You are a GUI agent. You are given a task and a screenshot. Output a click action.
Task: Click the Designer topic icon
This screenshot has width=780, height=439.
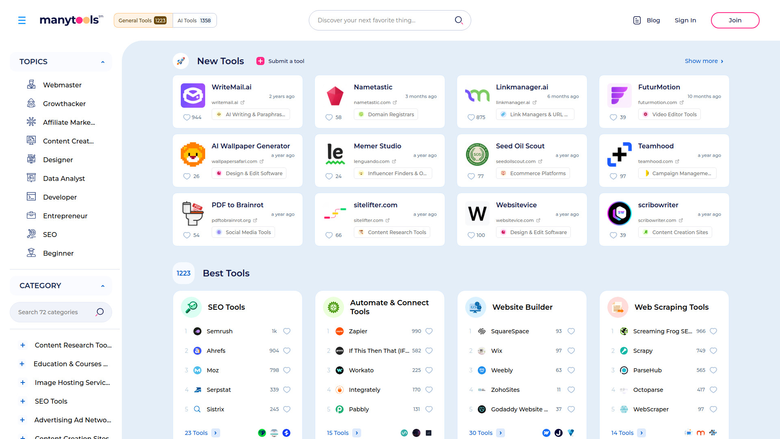[x=31, y=159]
